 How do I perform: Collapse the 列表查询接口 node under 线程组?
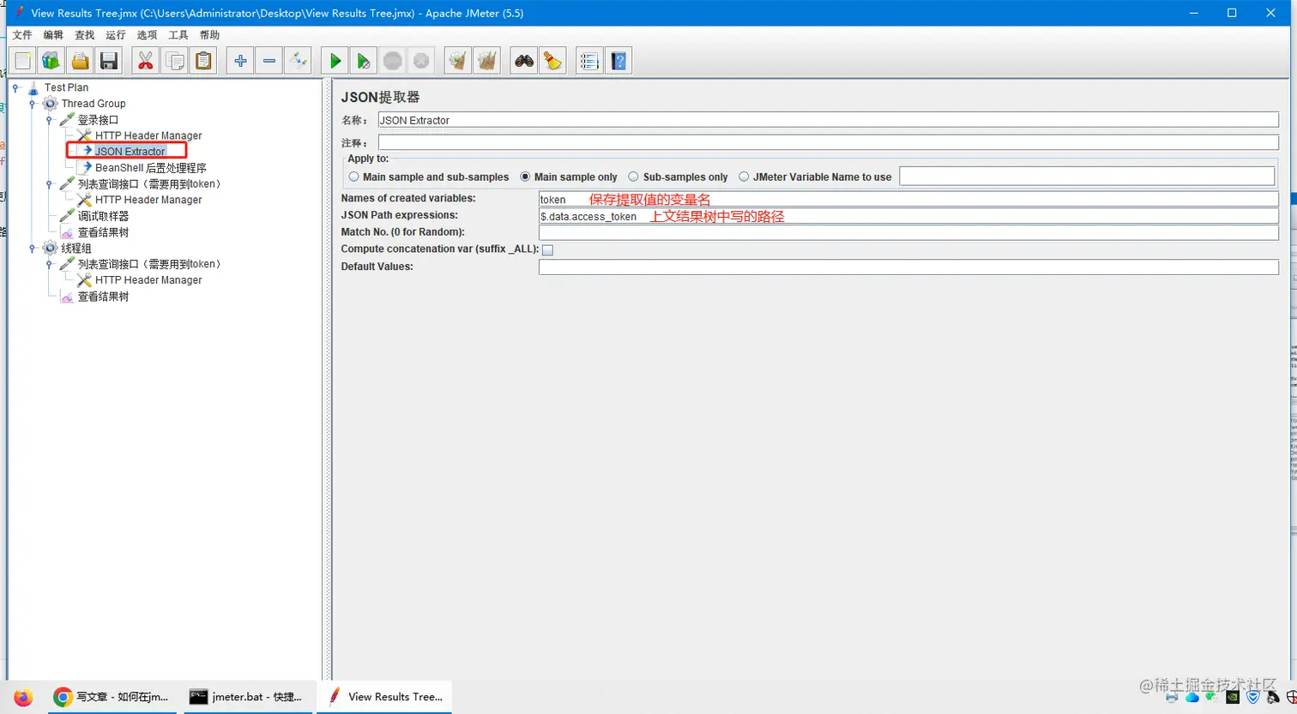49,264
